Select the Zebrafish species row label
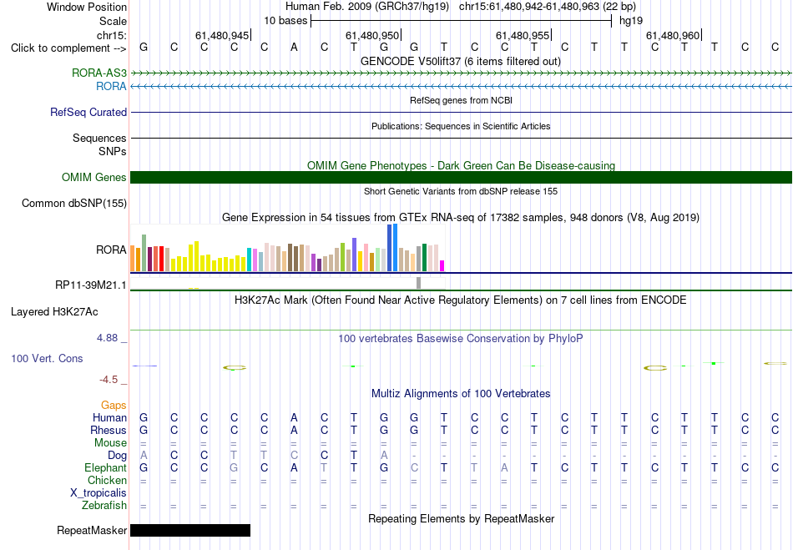 coord(104,506)
